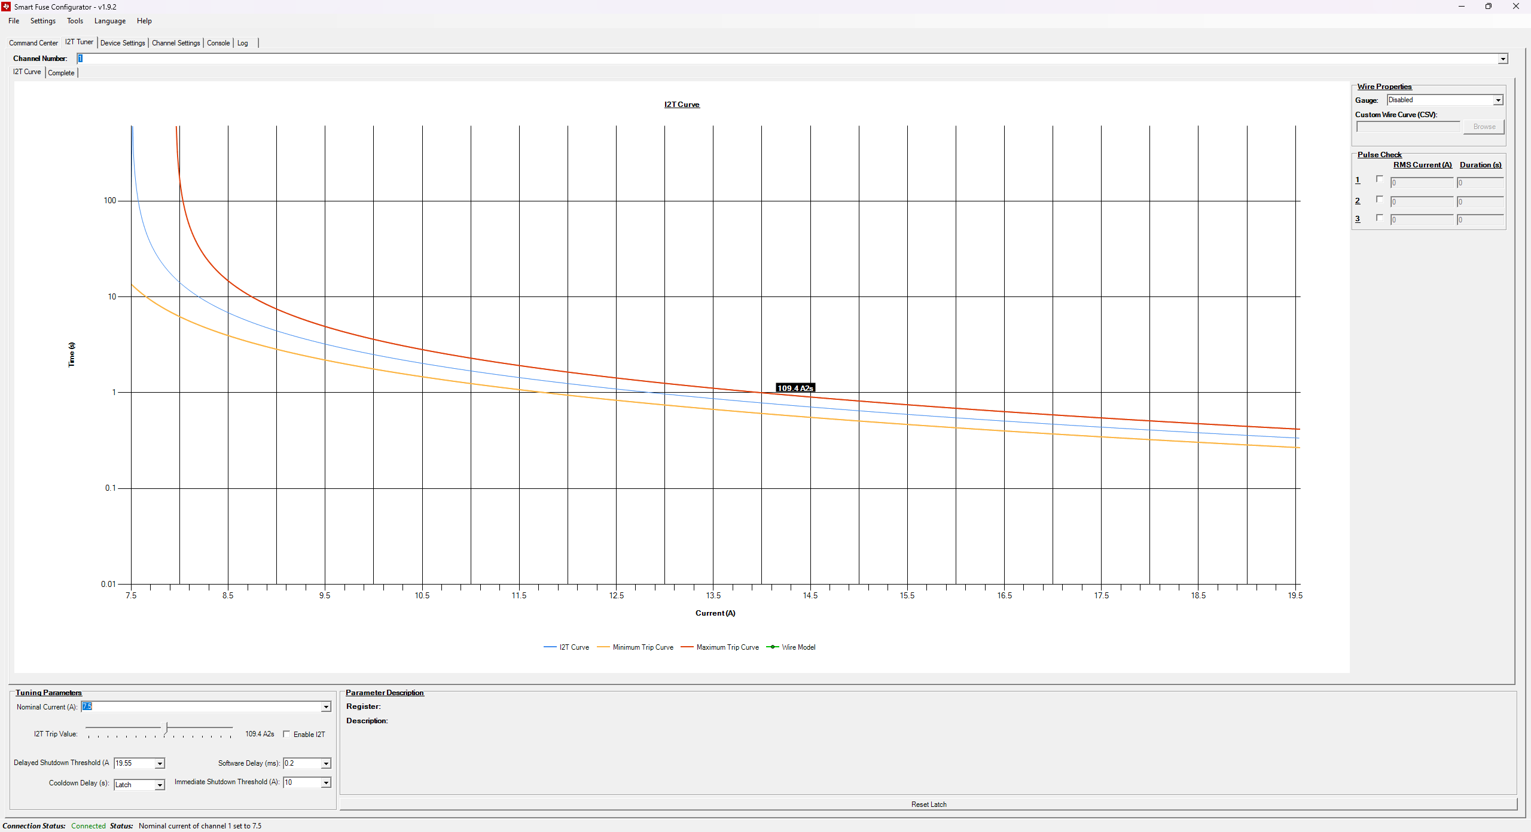Check Pulse Check row 1 checkbox
Viewport: 1531px width, 832px height.
pyautogui.click(x=1379, y=179)
